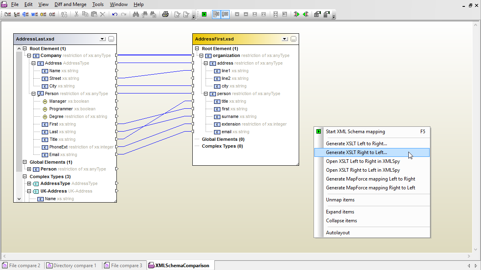Click the Undo arrow icon
The width and height of the screenshot is (481, 270).
pyautogui.click(x=115, y=14)
